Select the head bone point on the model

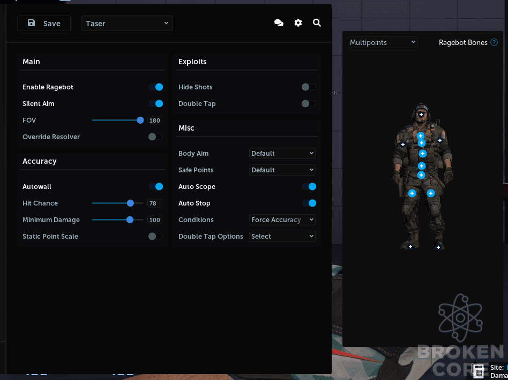(421, 115)
